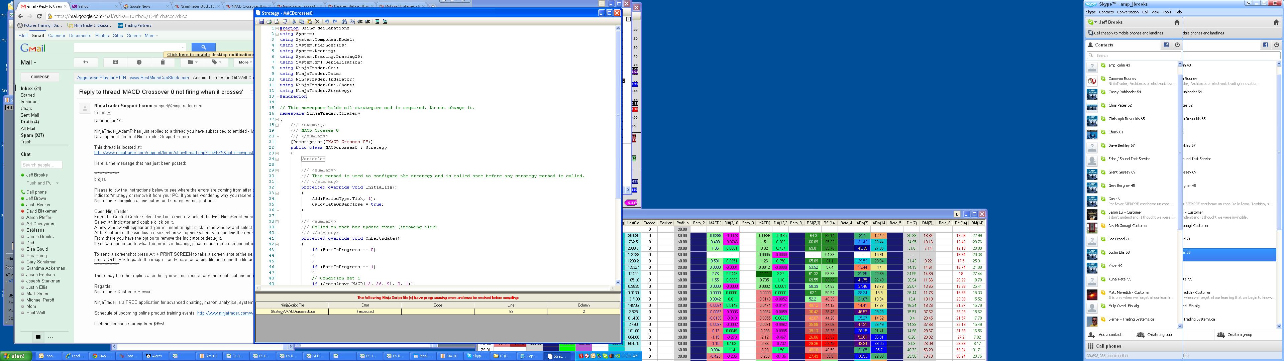Switch to the Yahoo! browser tab
This screenshot has width=1284, height=361.
[85, 6]
